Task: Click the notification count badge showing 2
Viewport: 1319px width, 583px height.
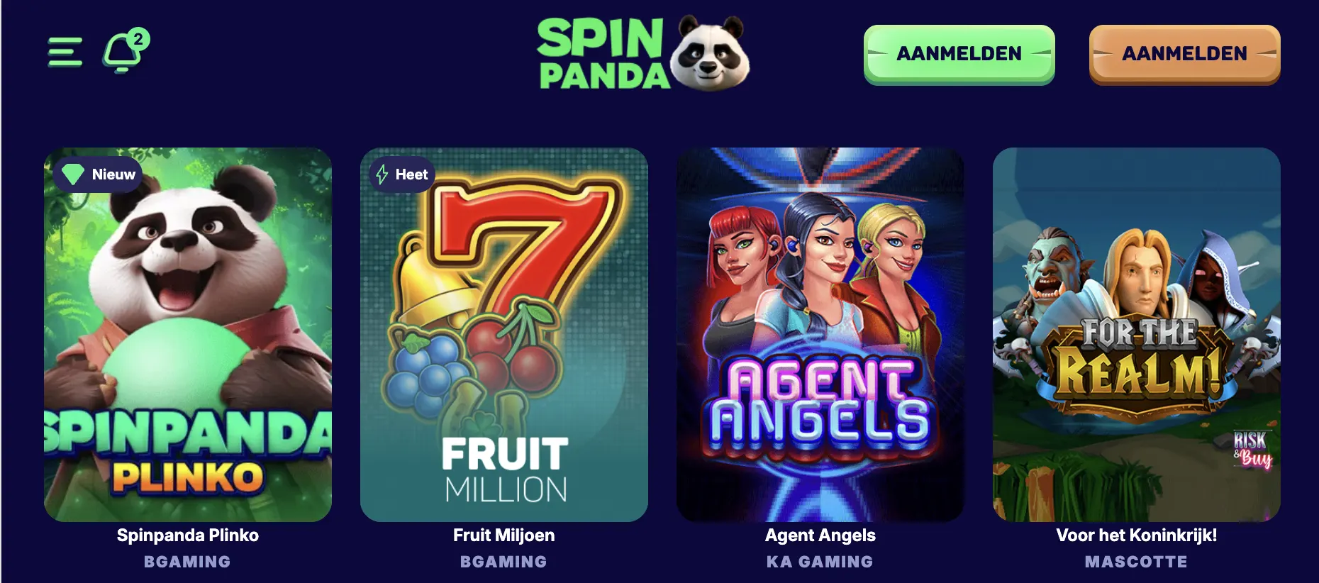Action: (x=139, y=39)
